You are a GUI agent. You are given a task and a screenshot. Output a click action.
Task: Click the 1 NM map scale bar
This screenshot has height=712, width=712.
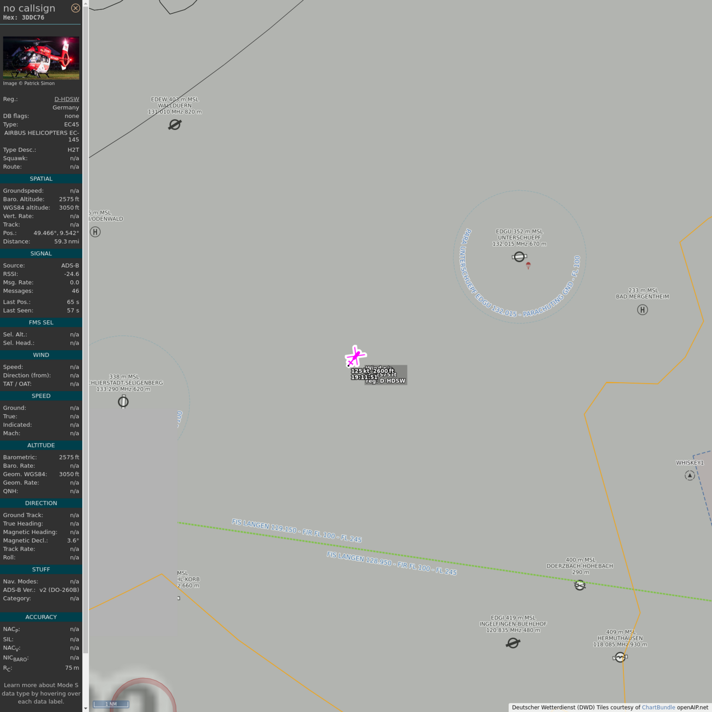pos(111,704)
